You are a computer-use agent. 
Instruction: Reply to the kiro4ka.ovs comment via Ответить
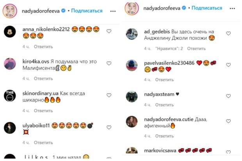coord(43,78)
